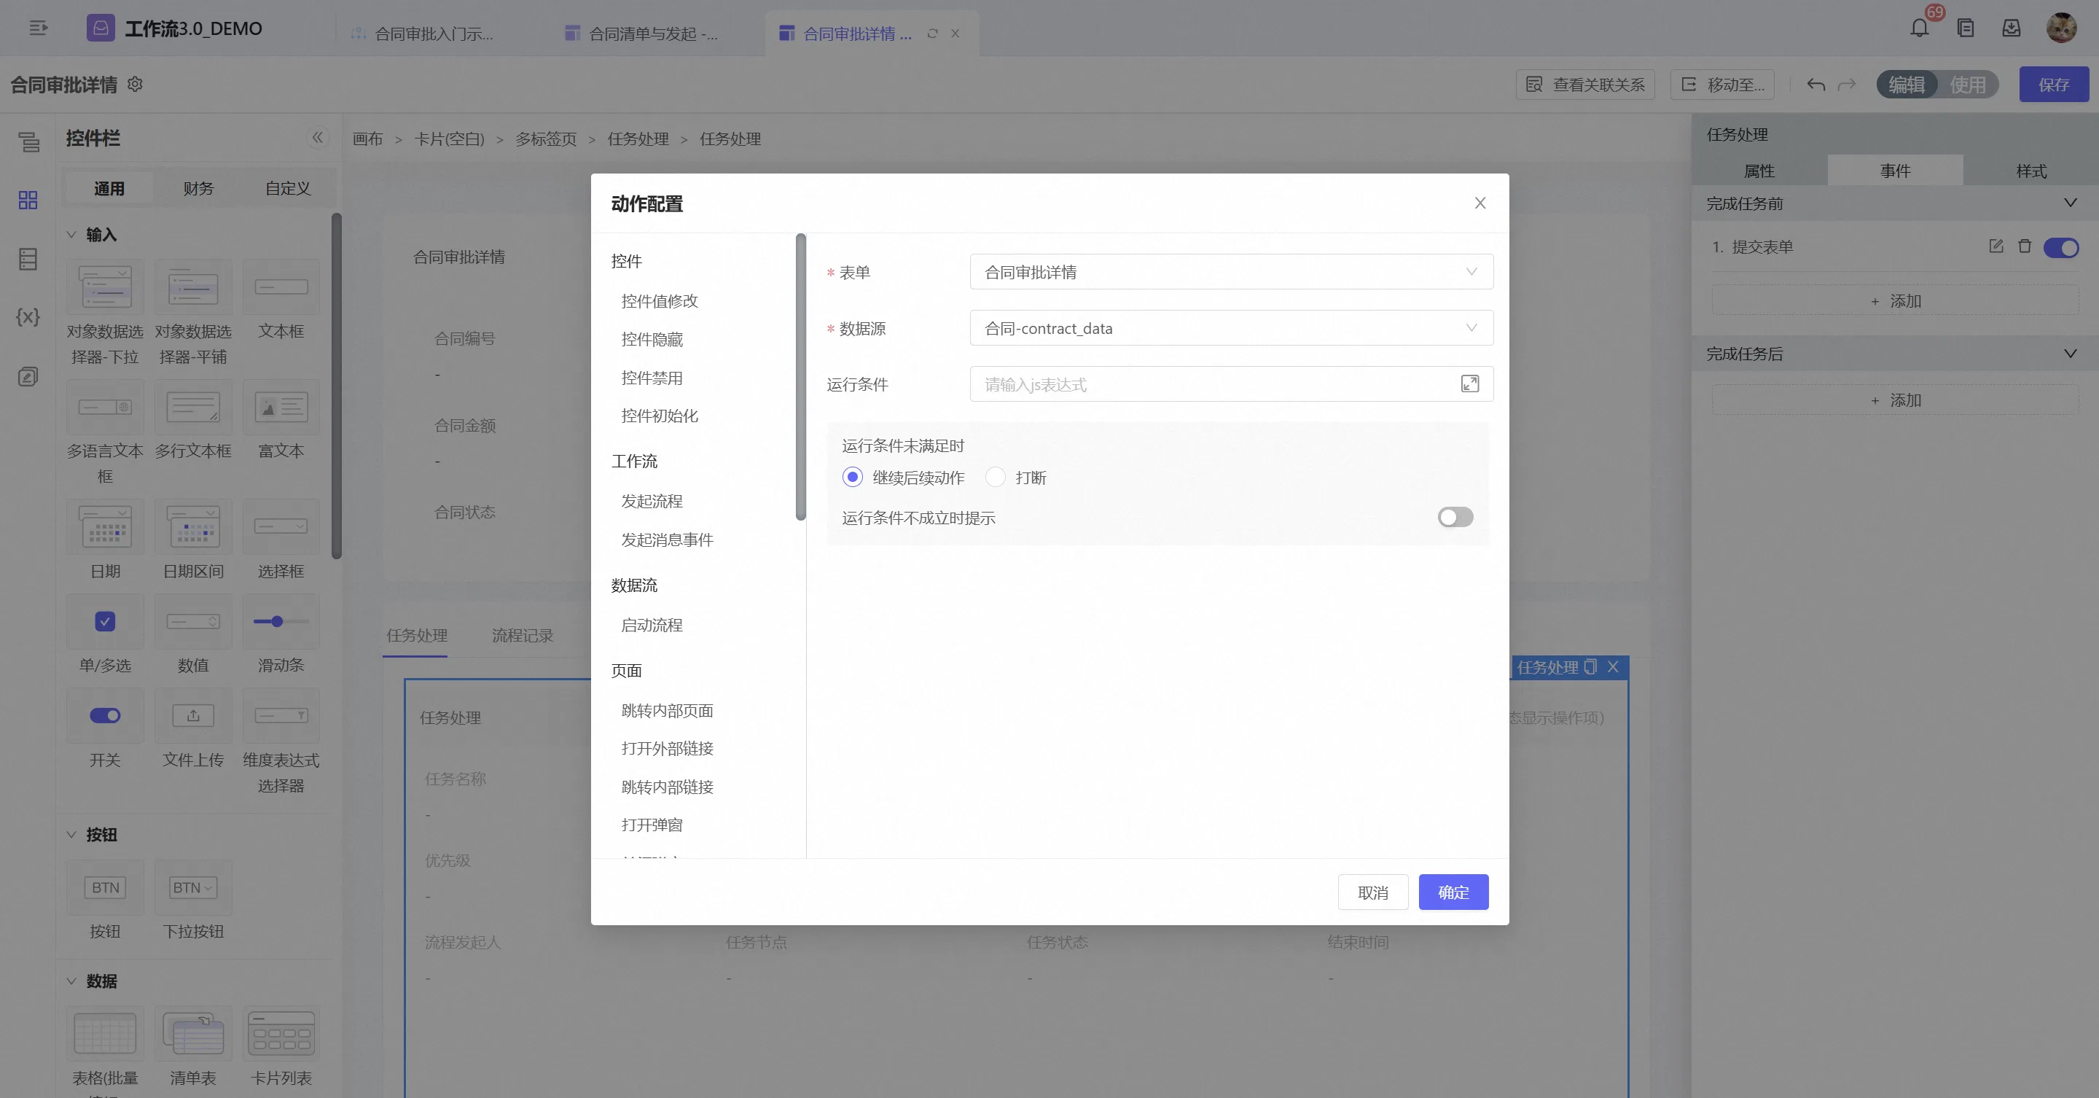Pick the 文件上传 control icon

(193, 716)
